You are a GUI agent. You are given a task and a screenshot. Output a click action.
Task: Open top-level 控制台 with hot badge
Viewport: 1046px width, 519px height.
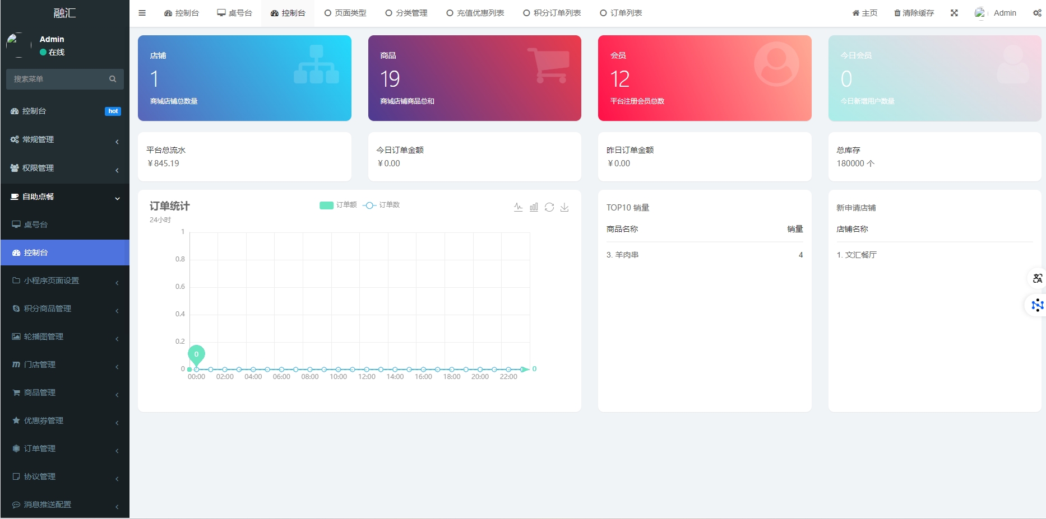click(x=65, y=111)
